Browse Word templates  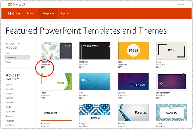coord(8,62)
